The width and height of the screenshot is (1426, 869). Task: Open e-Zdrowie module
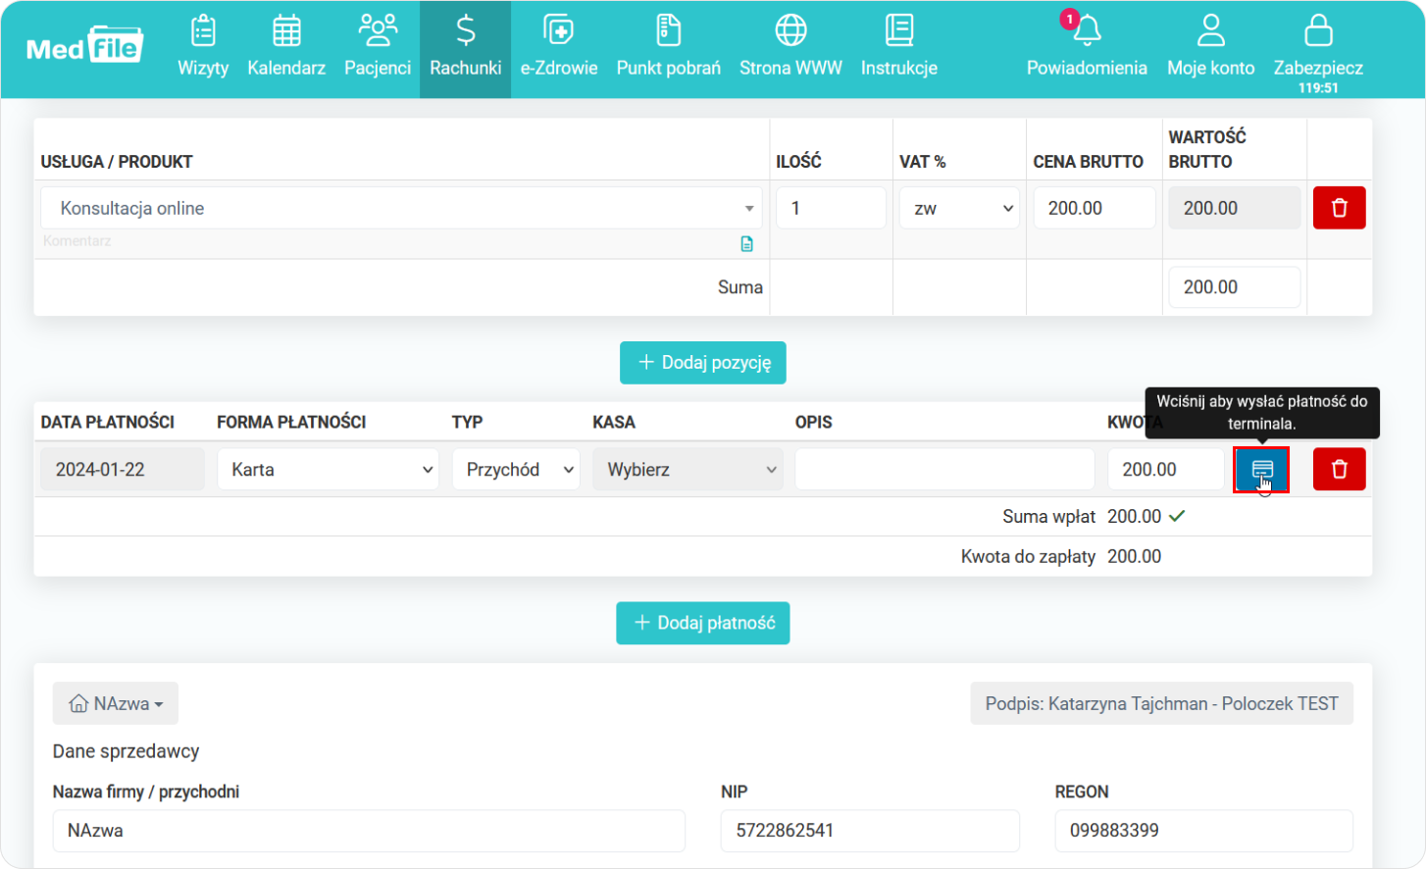click(559, 46)
